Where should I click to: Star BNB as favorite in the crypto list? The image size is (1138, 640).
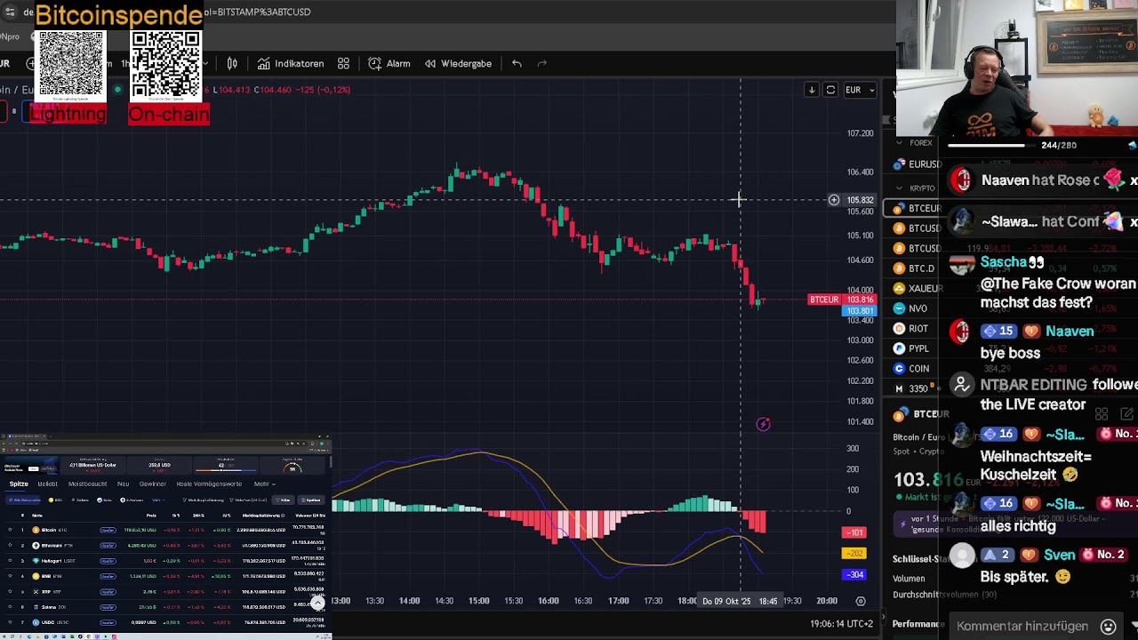(x=10, y=576)
